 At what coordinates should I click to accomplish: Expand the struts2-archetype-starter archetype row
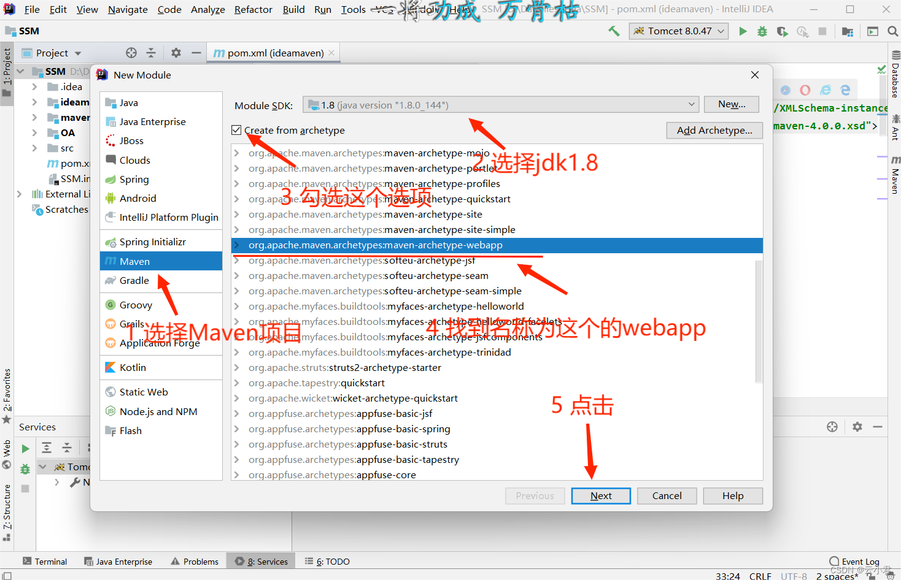237,368
